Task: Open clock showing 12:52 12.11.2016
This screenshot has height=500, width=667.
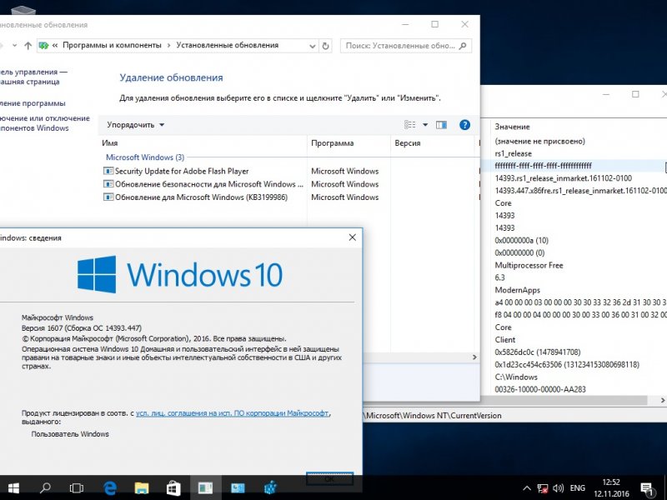Action: 611,488
